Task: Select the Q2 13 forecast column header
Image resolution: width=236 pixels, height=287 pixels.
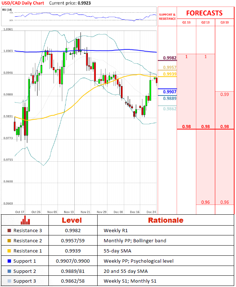Action: (205, 22)
